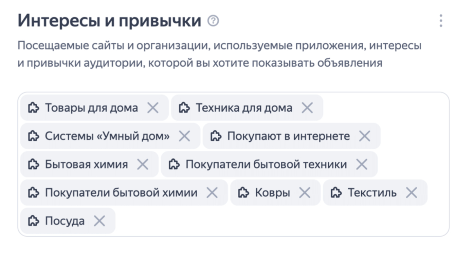
Task: Click the puzzle icon beside Ковры
Action: (x=243, y=193)
